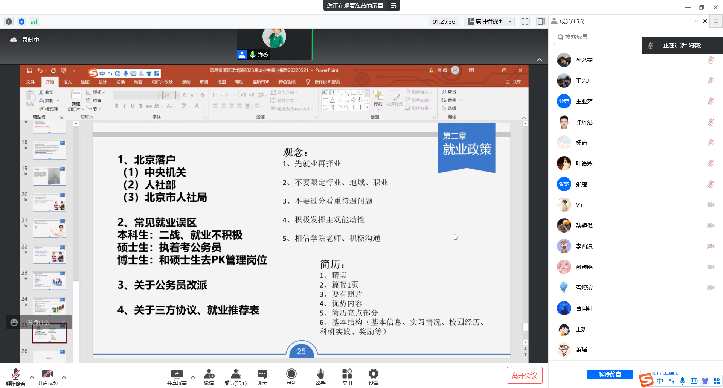Click scroll-down arrow of slide editor
Screen dimensions: 723x388
[525, 342]
